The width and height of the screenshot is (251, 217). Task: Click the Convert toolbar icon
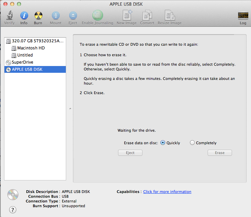pos(147,15)
